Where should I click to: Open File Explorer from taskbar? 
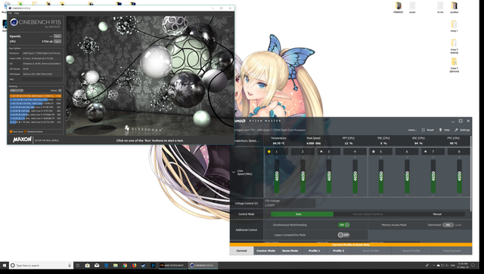click(116, 265)
